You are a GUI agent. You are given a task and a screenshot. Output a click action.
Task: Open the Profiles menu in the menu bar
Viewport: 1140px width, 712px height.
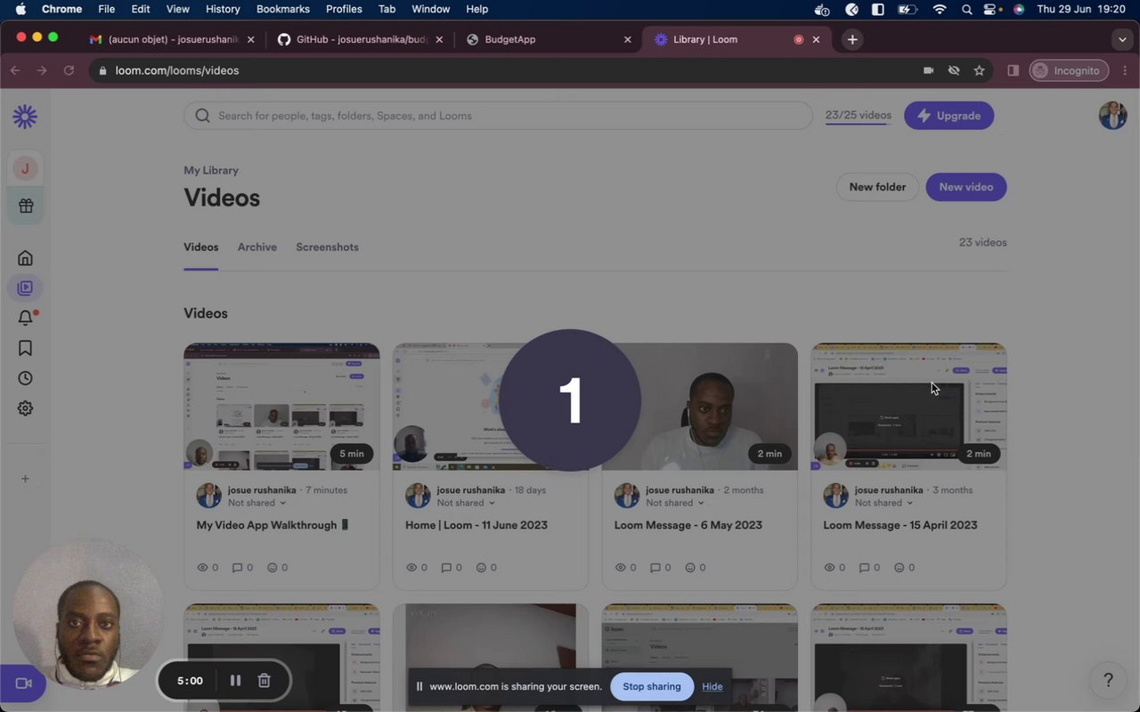[x=344, y=9]
